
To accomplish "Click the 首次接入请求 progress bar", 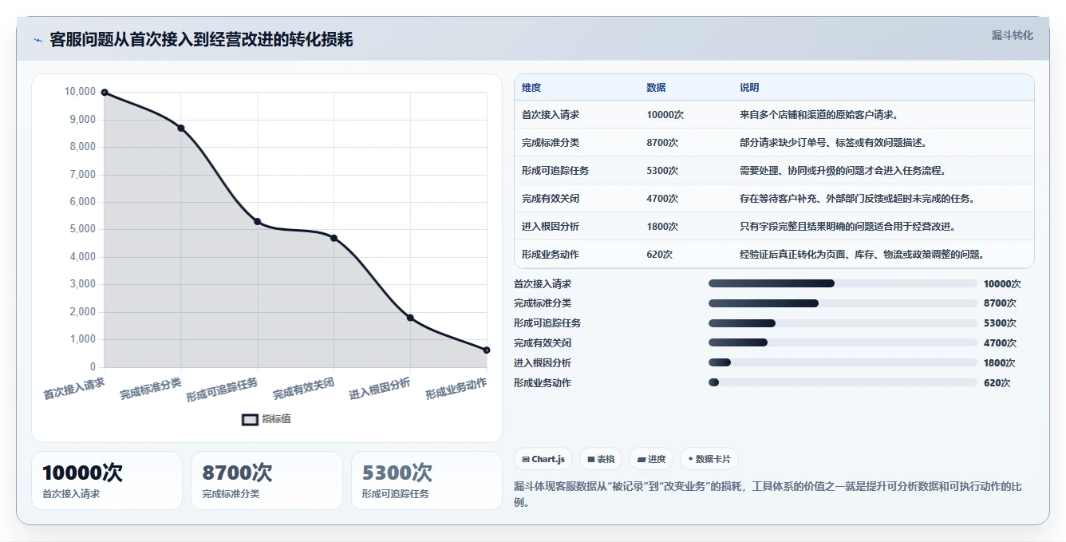I will pos(843,283).
